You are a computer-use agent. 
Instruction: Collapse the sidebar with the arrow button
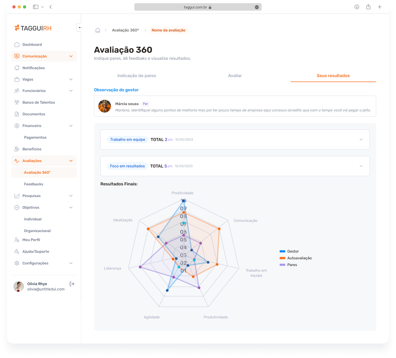[x=79, y=28]
